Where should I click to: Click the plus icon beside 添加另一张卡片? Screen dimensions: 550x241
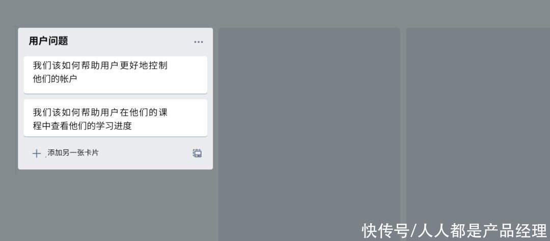point(37,154)
